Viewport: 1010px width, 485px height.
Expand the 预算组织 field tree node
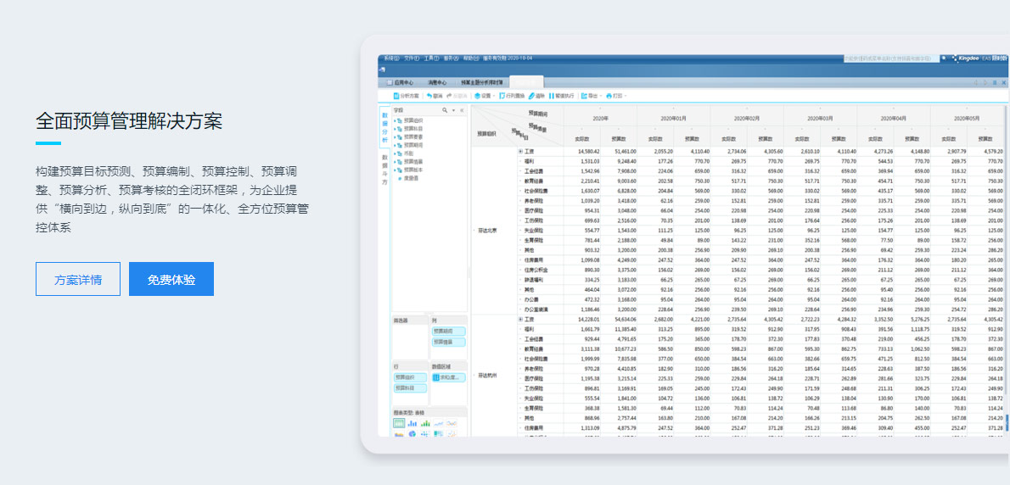395,121
